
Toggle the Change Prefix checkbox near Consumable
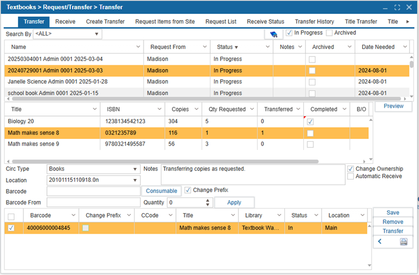click(x=188, y=190)
